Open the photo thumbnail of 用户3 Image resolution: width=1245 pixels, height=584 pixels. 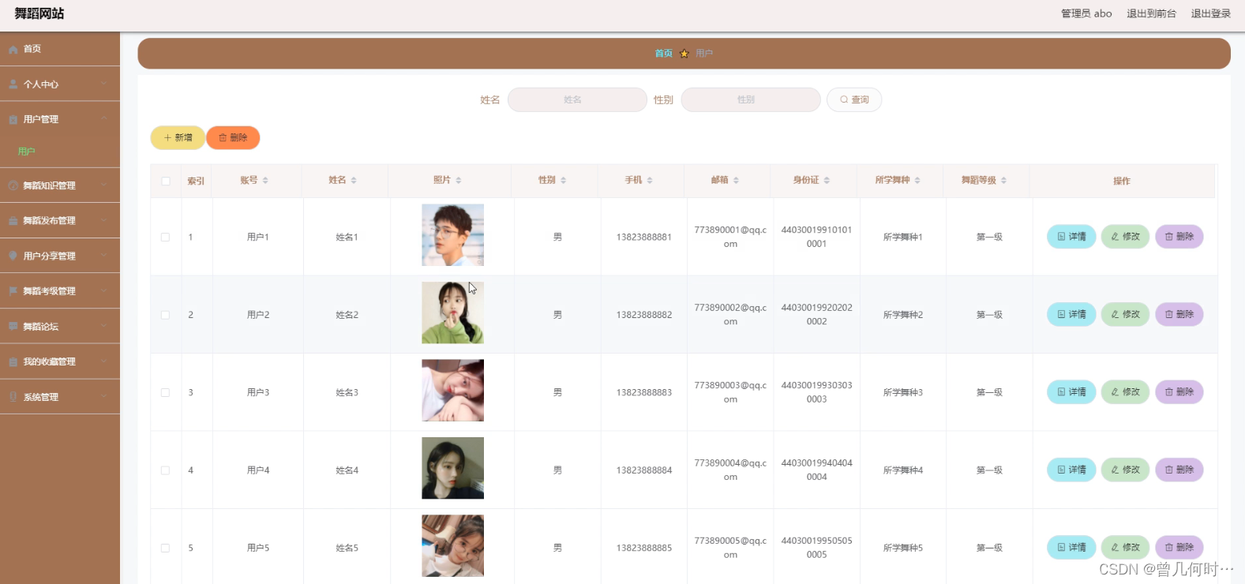[452, 391]
